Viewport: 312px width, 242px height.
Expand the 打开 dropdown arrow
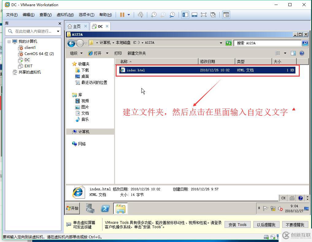[107, 53]
